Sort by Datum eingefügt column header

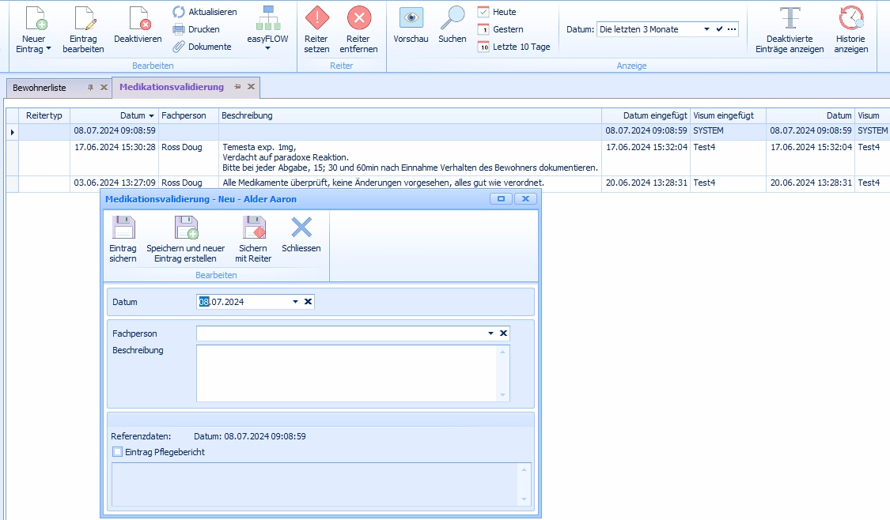(x=646, y=115)
